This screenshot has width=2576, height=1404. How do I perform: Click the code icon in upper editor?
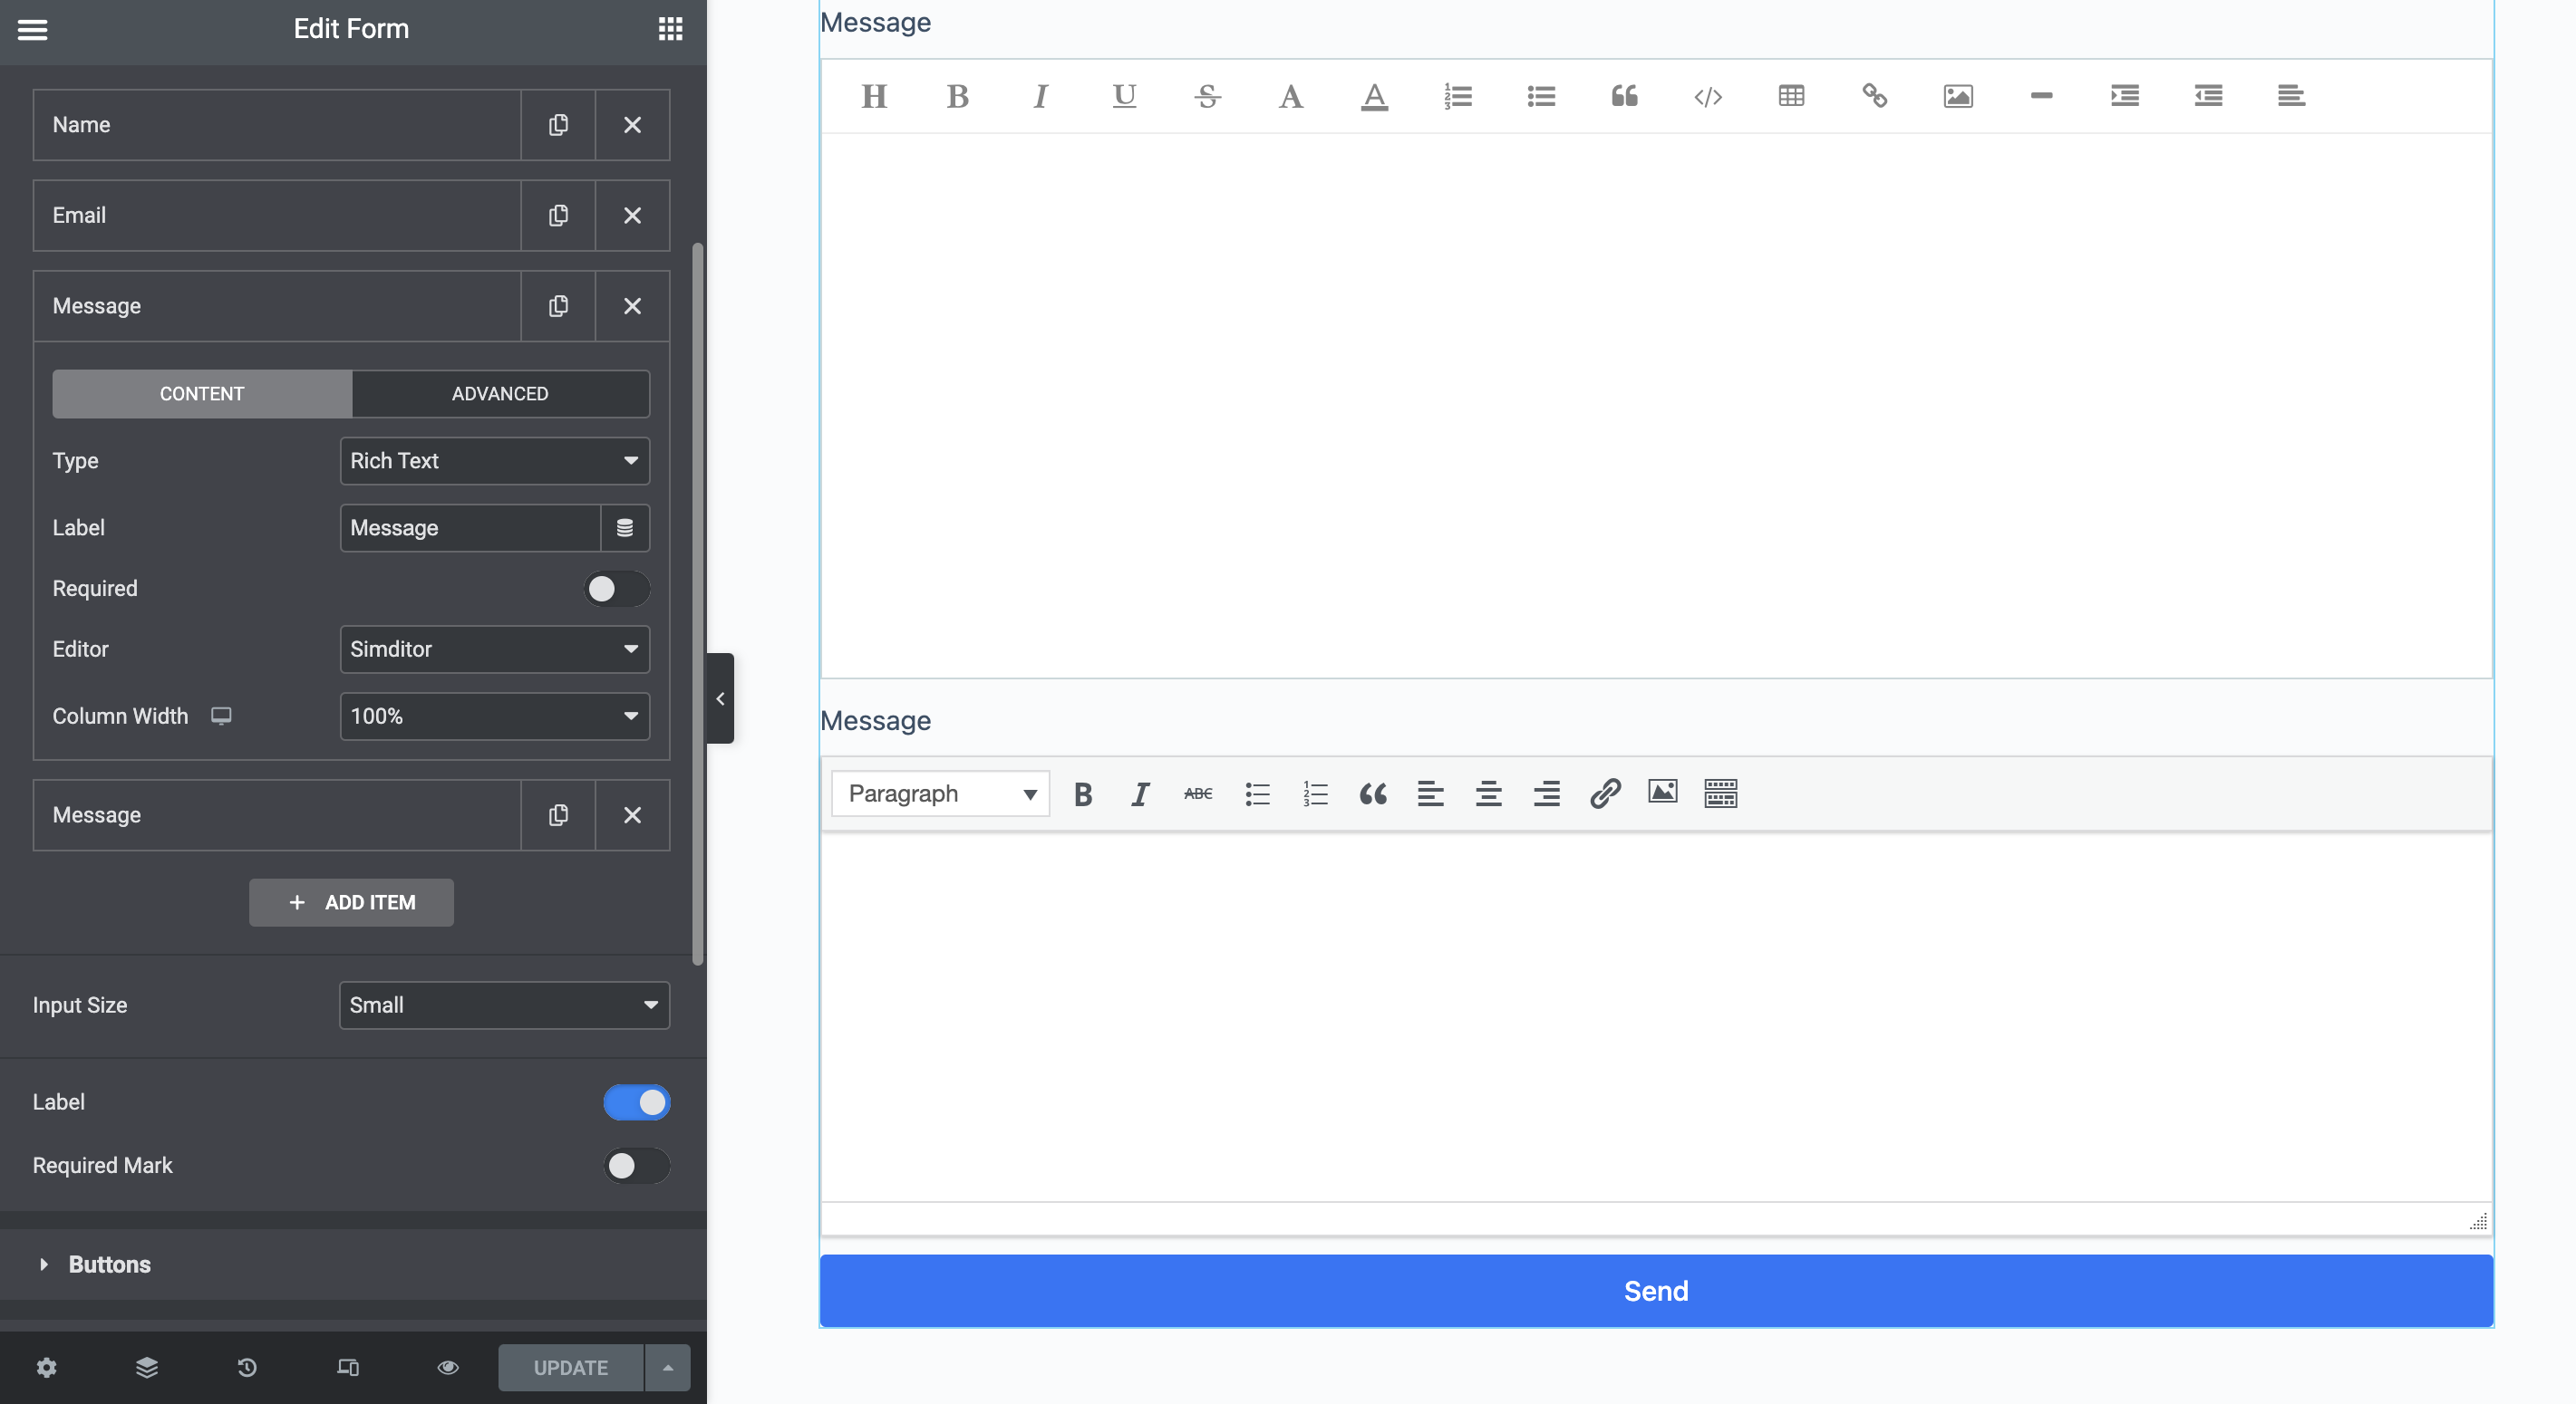click(x=1707, y=96)
